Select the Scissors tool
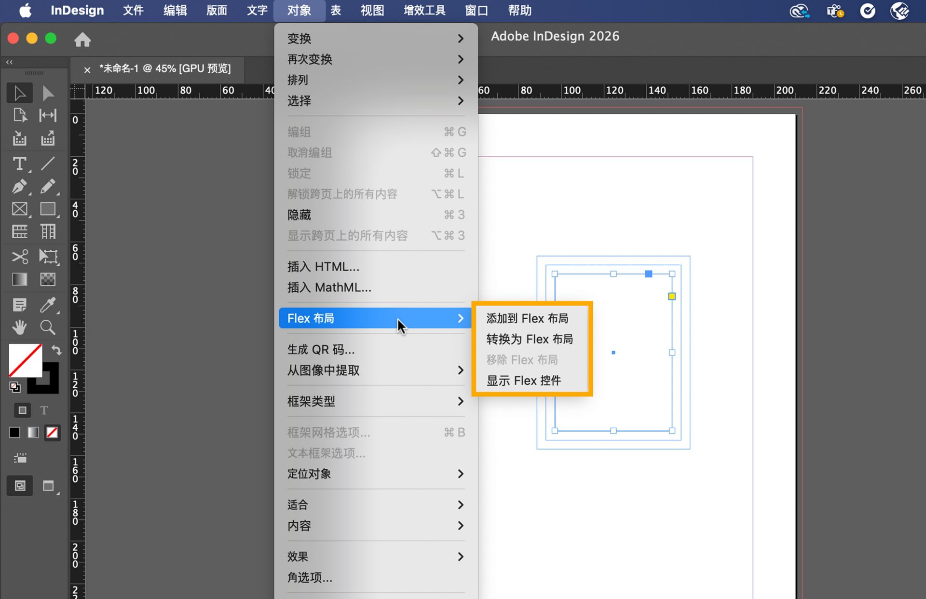Viewport: 926px width, 599px height. click(20, 257)
